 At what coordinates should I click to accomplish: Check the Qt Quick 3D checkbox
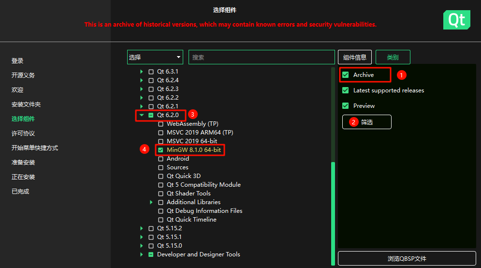(160, 176)
